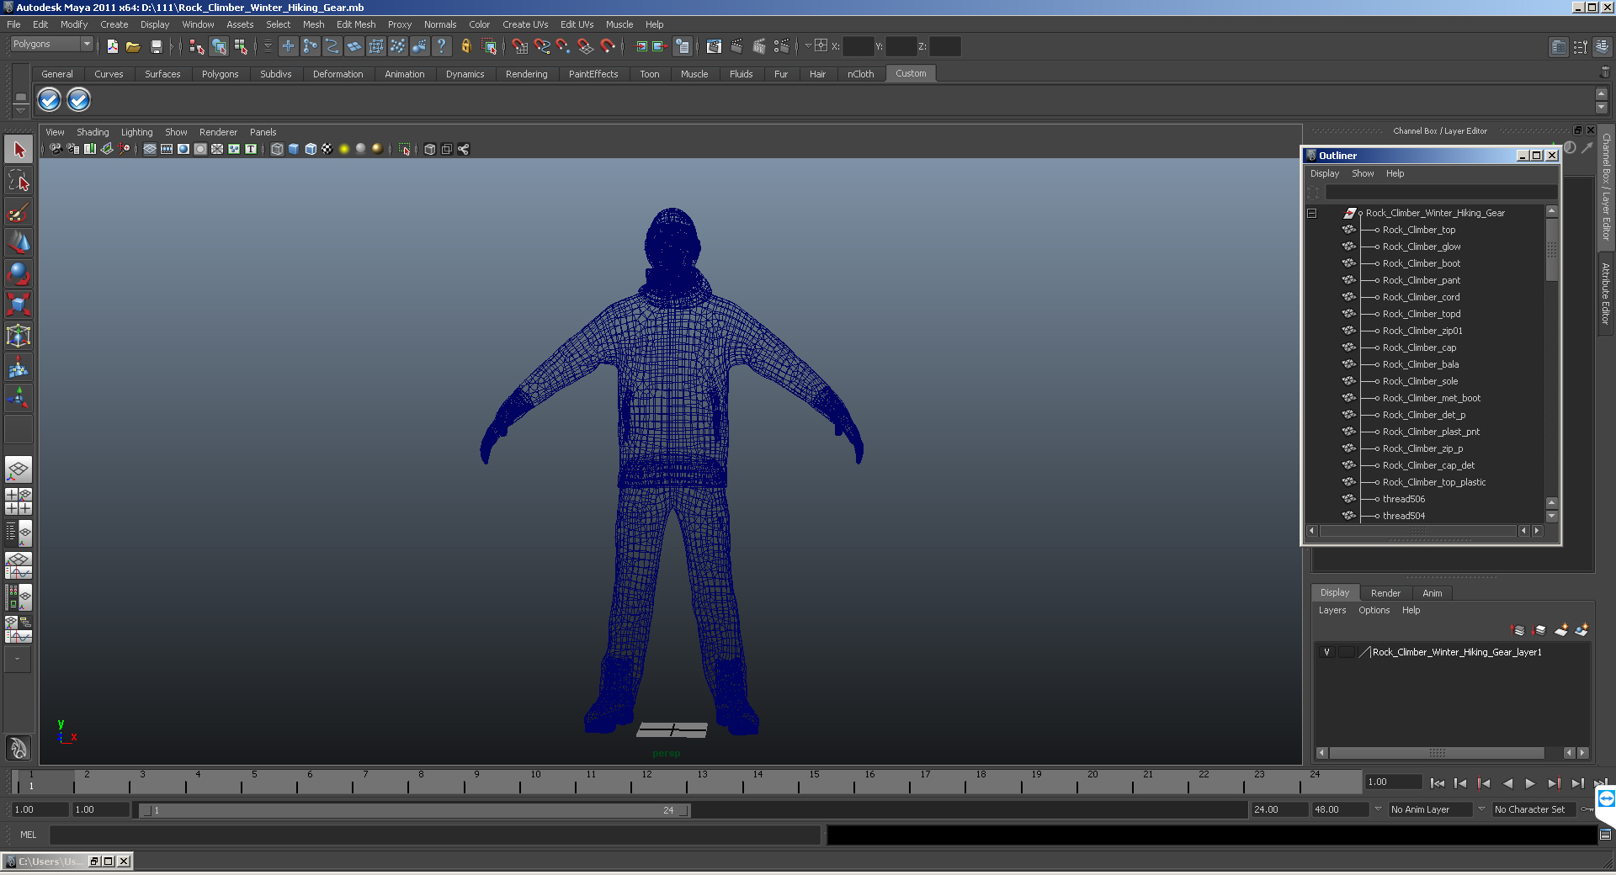
Task: Toggle layer display type box next to V
Action: click(x=1347, y=652)
